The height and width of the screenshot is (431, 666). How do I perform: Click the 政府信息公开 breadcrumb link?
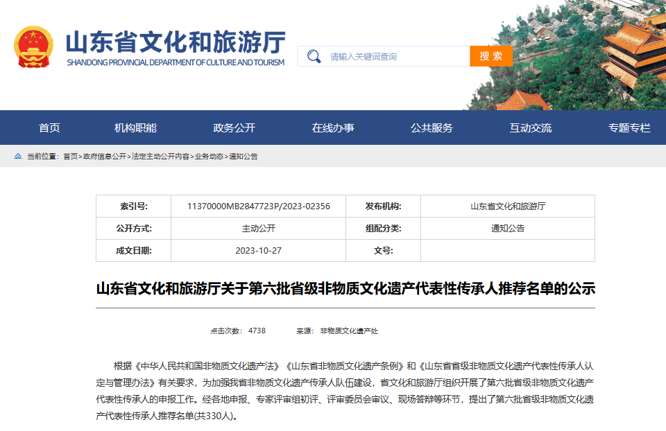tap(105, 157)
